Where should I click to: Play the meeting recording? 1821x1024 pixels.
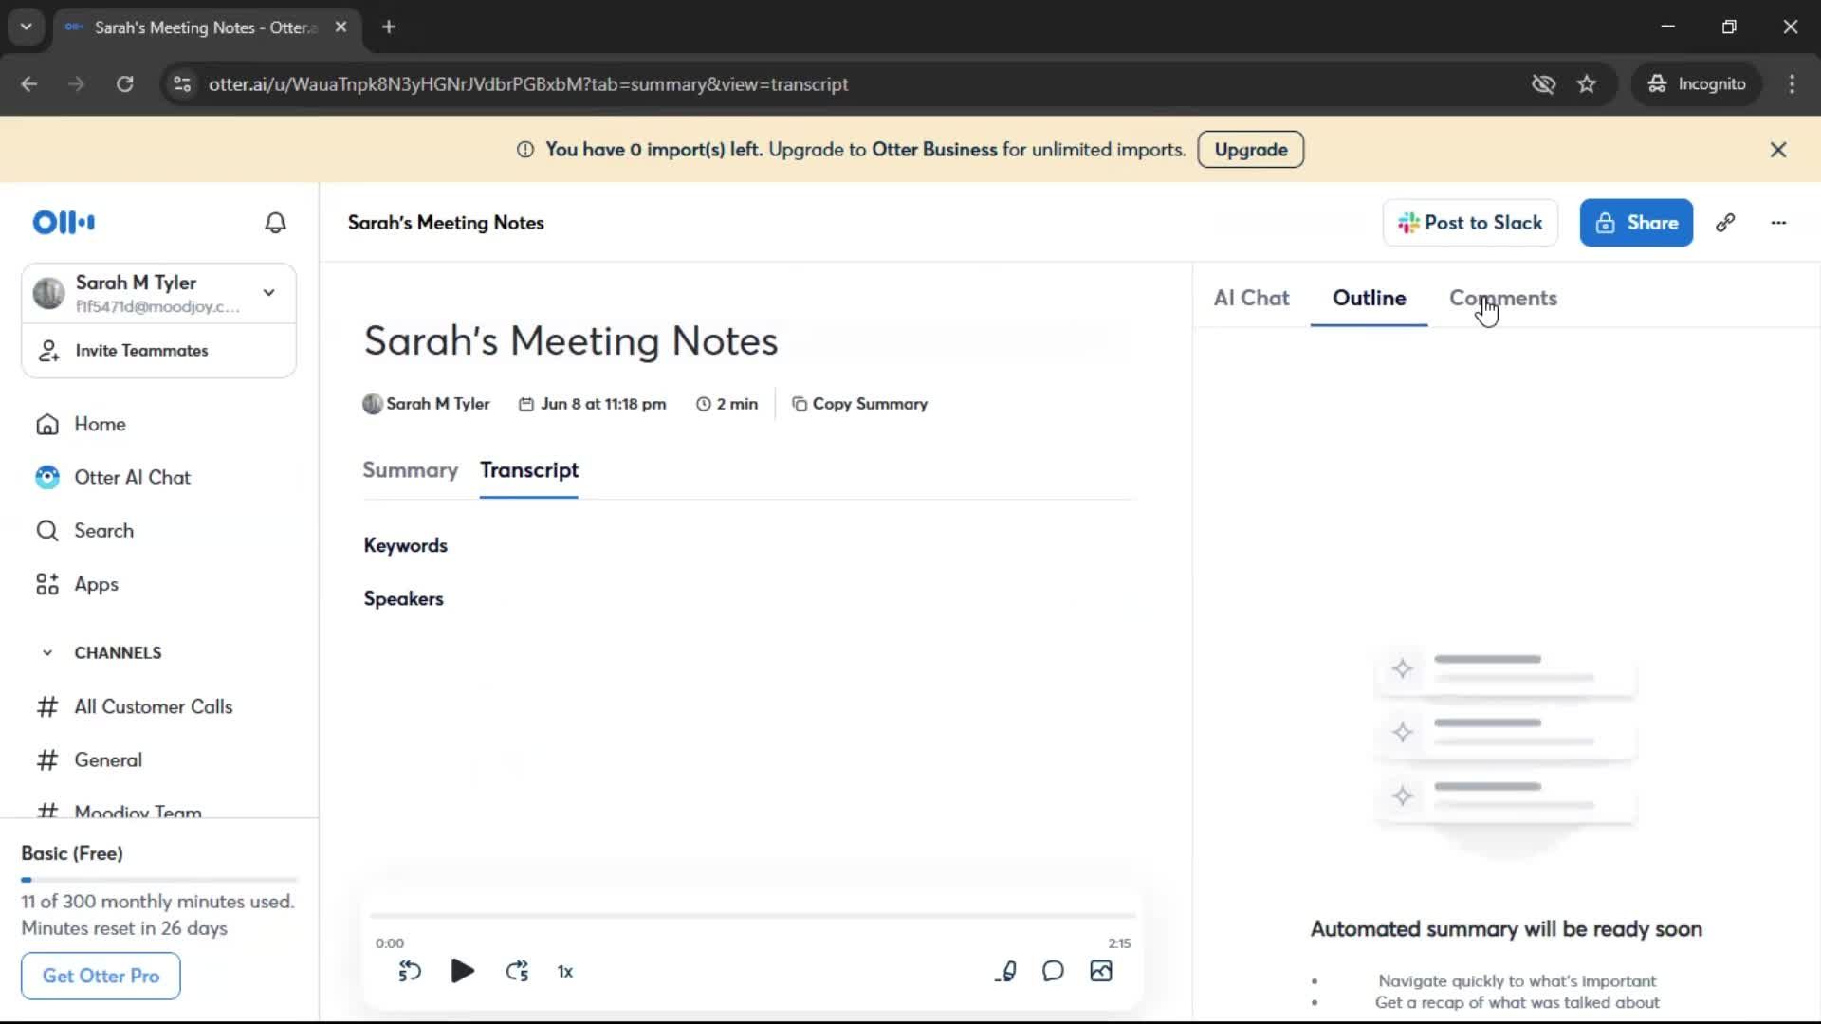click(462, 971)
